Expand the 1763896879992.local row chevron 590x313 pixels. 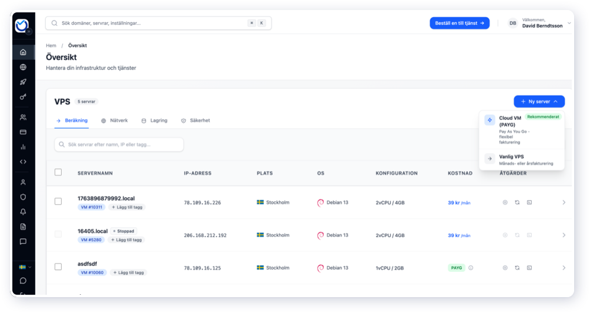(564, 202)
